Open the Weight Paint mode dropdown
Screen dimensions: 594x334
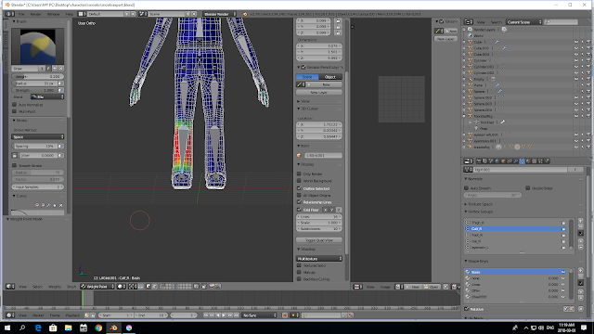click(97, 287)
